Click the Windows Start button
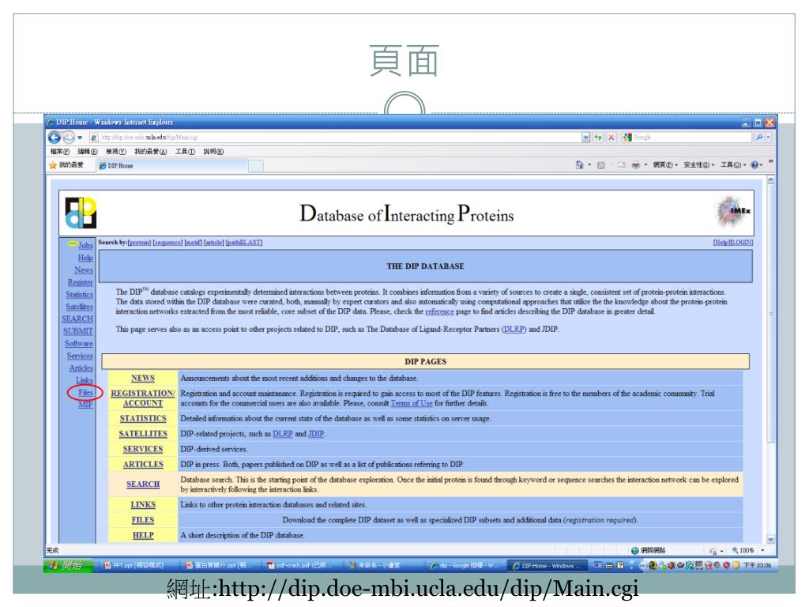The image size is (809, 607). tap(68, 566)
